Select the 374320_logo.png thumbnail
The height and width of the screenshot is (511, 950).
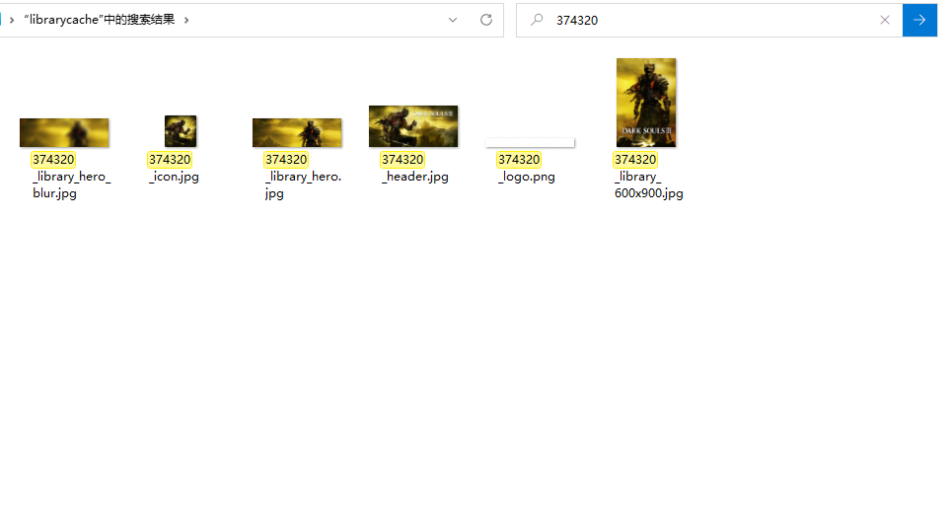(530, 142)
